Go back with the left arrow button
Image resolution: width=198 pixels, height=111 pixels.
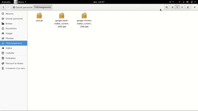(3, 7)
